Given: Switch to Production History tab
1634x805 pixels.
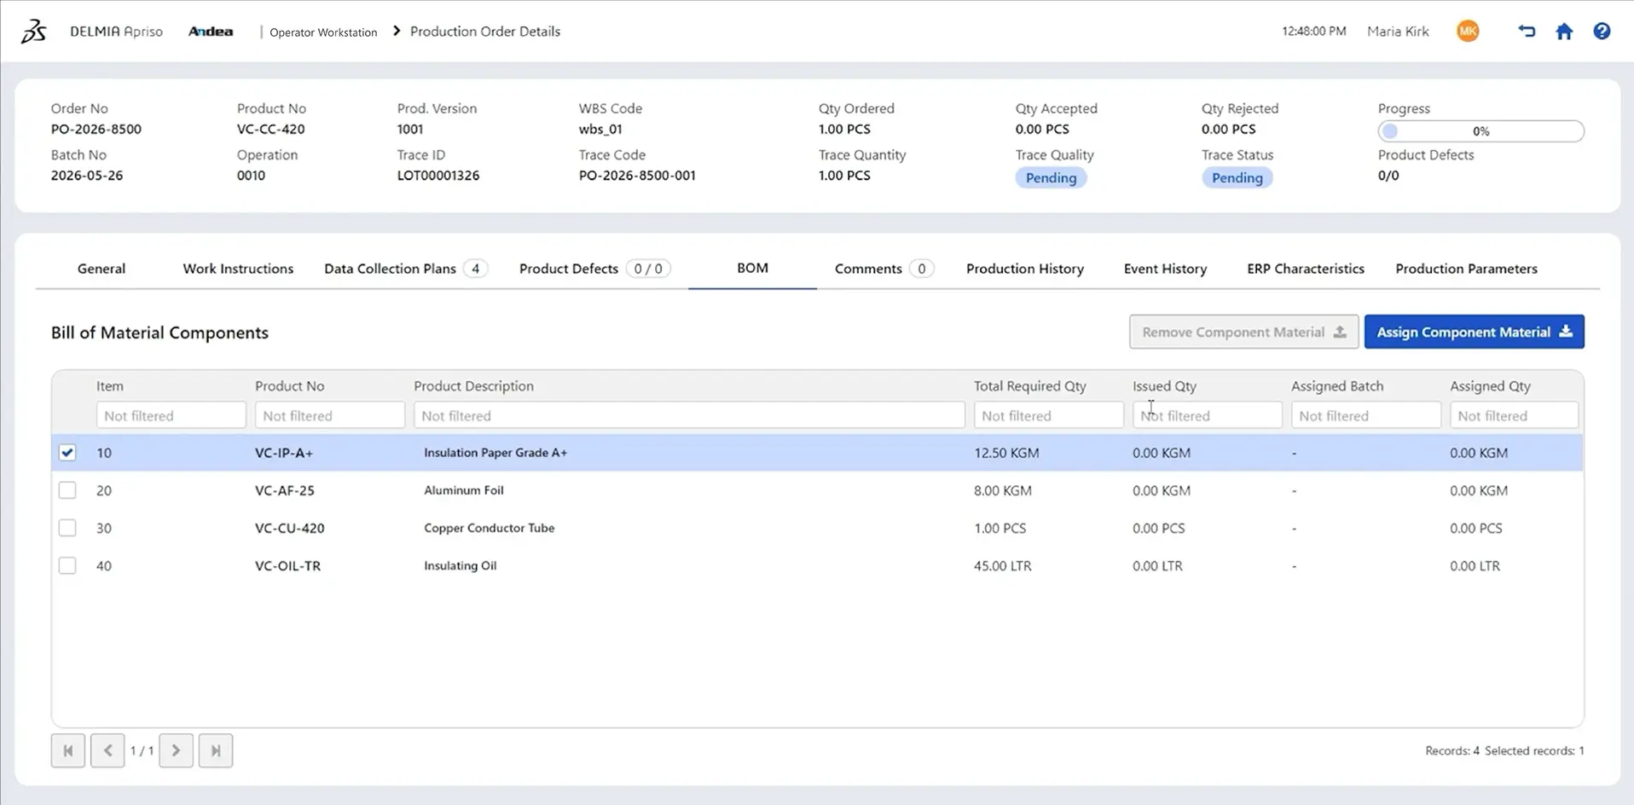Looking at the screenshot, I should click(x=1025, y=269).
